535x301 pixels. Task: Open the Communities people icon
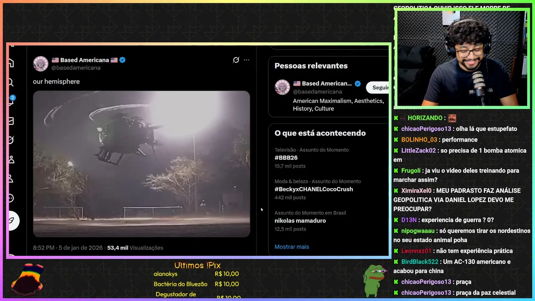coord(11,159)
